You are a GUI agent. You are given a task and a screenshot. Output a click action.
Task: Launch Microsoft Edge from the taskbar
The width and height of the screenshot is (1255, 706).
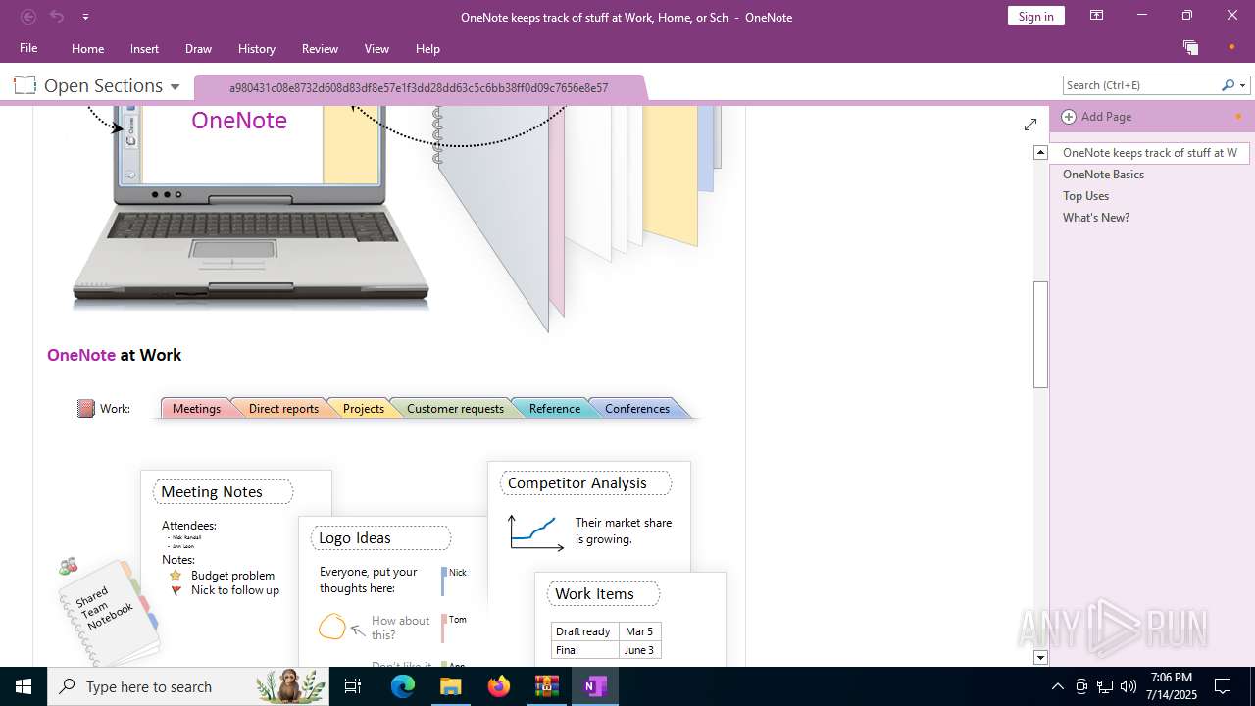pyautogui.click(x=403, y=686)
